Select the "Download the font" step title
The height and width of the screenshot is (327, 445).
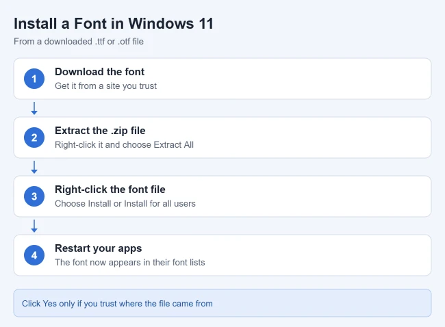(x=100, y=72)
